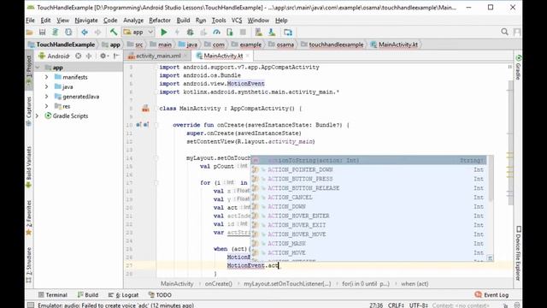Open the Terminal tool window
This screenshot has width=547, height=308.
tap(53, 294)
